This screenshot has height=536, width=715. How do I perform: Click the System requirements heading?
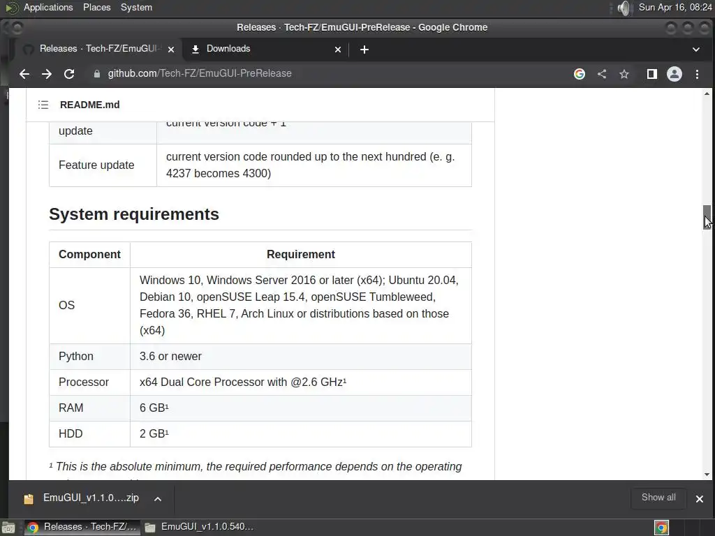(x=134, y=214)
